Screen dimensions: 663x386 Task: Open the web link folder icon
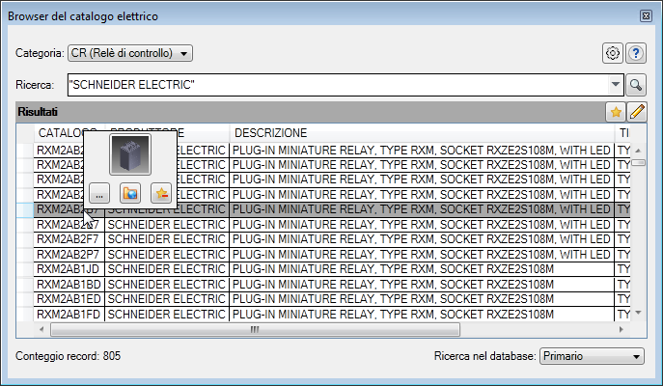130,194
